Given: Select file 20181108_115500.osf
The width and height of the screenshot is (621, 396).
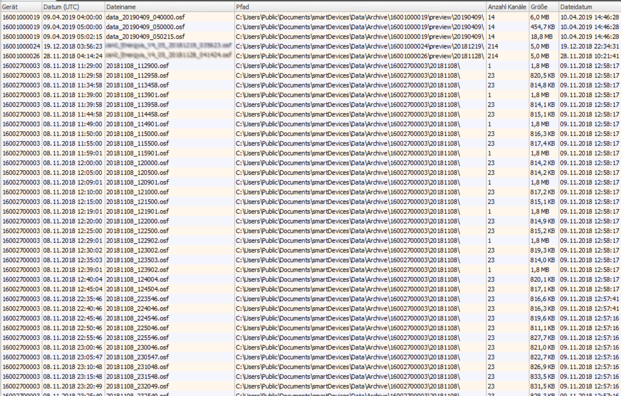Looking at the screenshot, I should pyautogui.click(x=138, y=143).
